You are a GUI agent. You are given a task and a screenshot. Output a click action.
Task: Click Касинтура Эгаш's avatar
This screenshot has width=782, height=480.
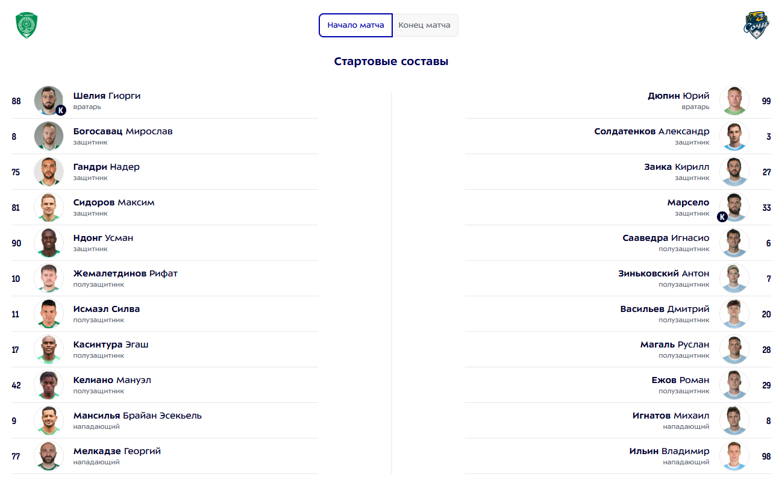(x=49, y=349)
